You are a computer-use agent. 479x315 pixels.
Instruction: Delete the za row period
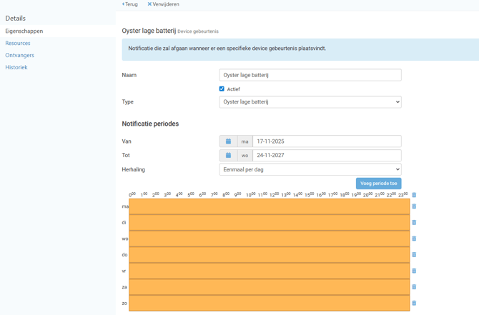click(414, 287)
